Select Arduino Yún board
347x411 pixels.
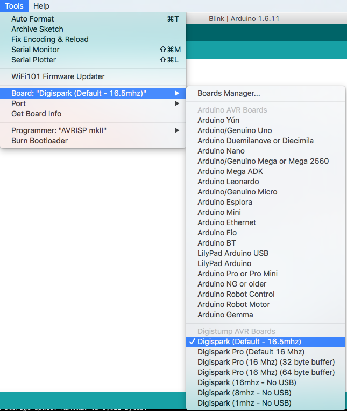pyautogui.click(x=266, y=120)
